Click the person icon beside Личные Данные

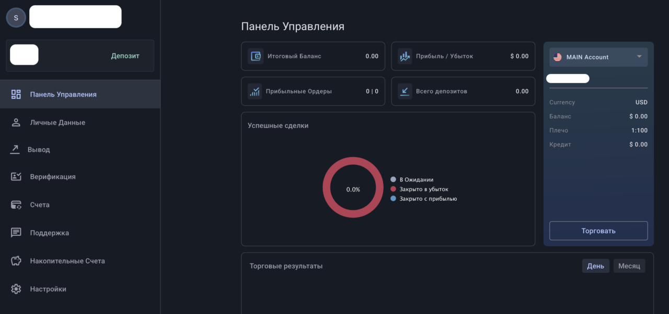point(16,123)
